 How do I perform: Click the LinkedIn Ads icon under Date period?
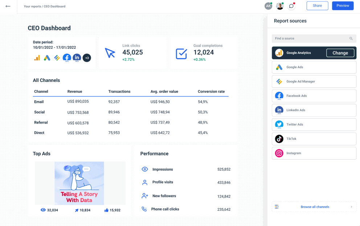[x=77, y=58]
